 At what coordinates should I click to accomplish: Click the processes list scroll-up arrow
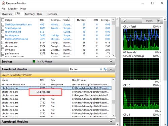(113, 19)
